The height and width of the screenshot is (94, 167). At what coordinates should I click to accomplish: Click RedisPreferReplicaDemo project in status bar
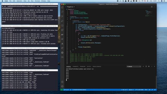[79, 90]
